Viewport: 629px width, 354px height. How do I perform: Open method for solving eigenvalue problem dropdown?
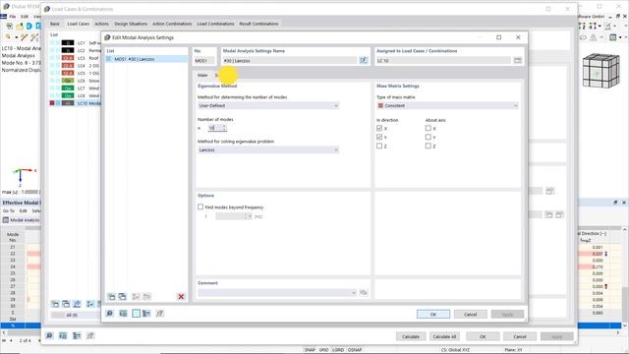pyautogui.click(x=268, y=149)
